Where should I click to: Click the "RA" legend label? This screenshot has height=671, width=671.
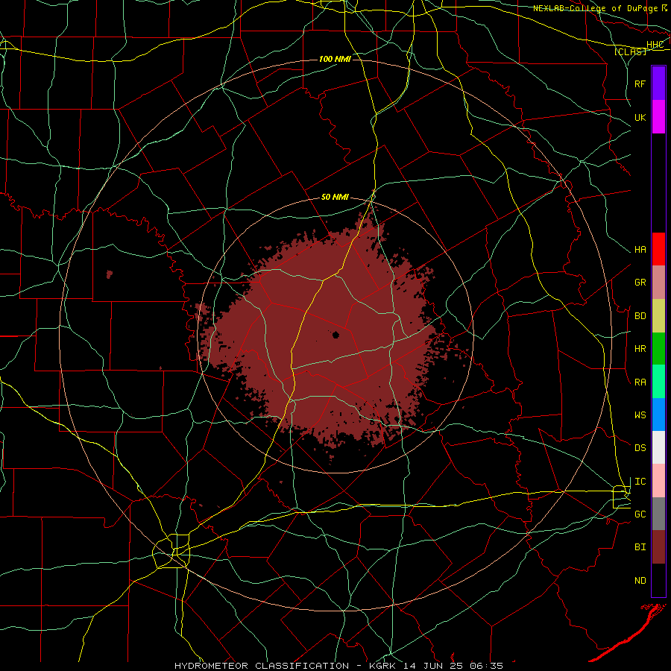pos(640,382)
